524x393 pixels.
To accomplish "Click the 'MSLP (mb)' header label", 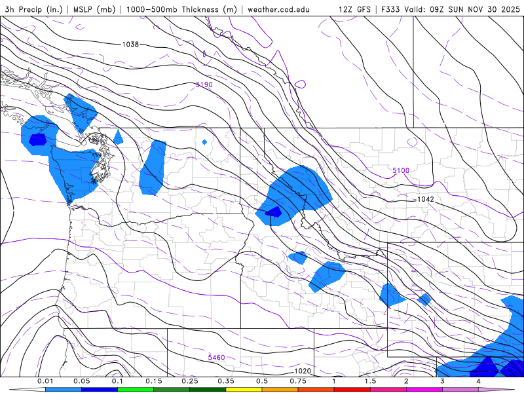I will 94,10.
